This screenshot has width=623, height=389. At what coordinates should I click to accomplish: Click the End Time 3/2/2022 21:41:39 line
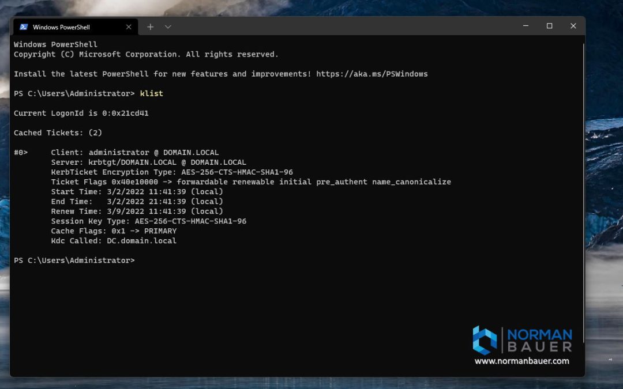pyautogui.click(x=137, y=202)
